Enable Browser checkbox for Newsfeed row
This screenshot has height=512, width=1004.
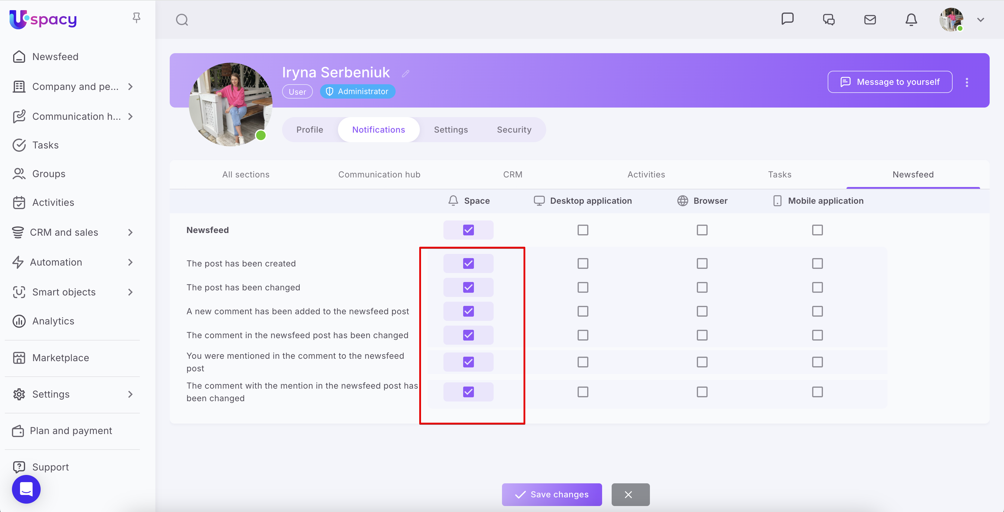[x=702, y=230]
